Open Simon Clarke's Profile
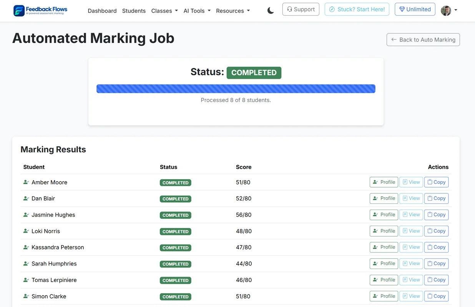Screen dimensions: 475x307 (384, 296)
